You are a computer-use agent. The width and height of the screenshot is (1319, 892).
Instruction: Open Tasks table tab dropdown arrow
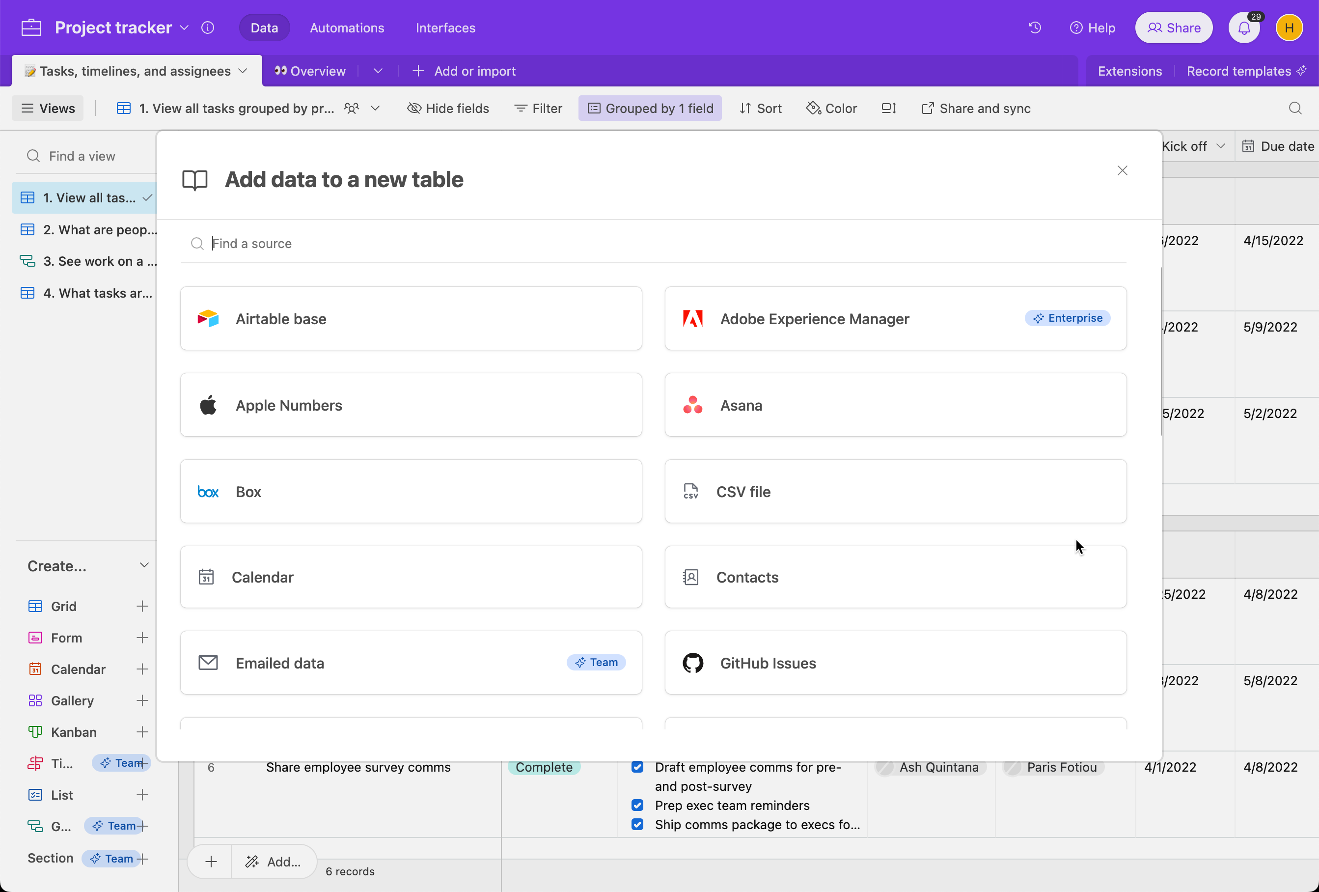(243, 71)
